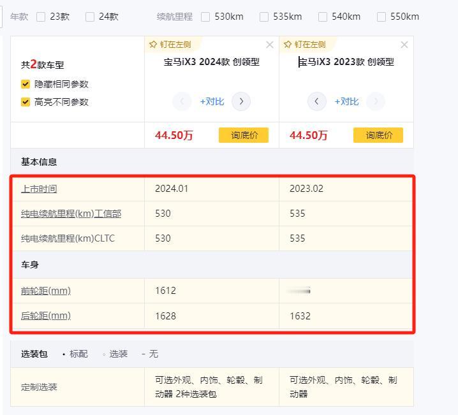458x415 pixels.
Task: Uncheck 高亮不同参数 option
Action: click(x=26, y=102)
